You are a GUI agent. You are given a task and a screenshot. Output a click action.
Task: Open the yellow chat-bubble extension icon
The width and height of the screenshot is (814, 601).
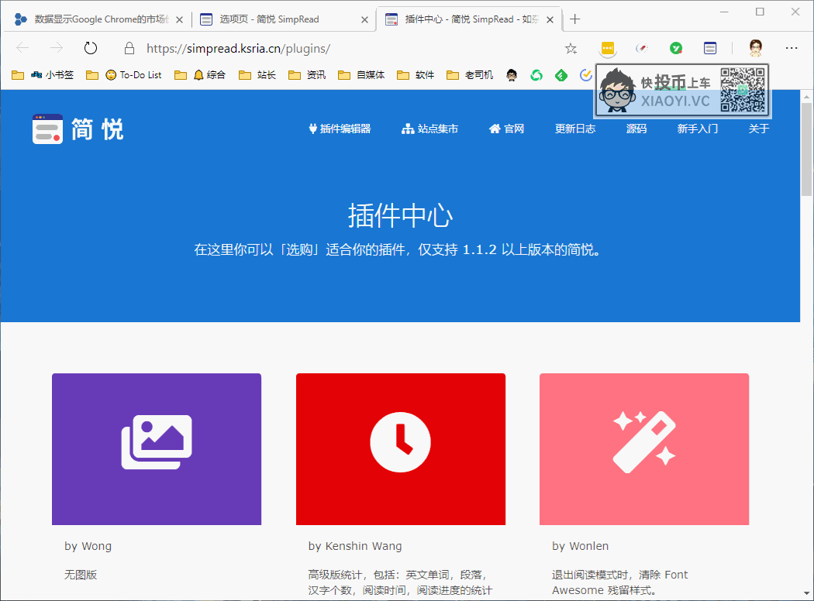pos(607,49)
